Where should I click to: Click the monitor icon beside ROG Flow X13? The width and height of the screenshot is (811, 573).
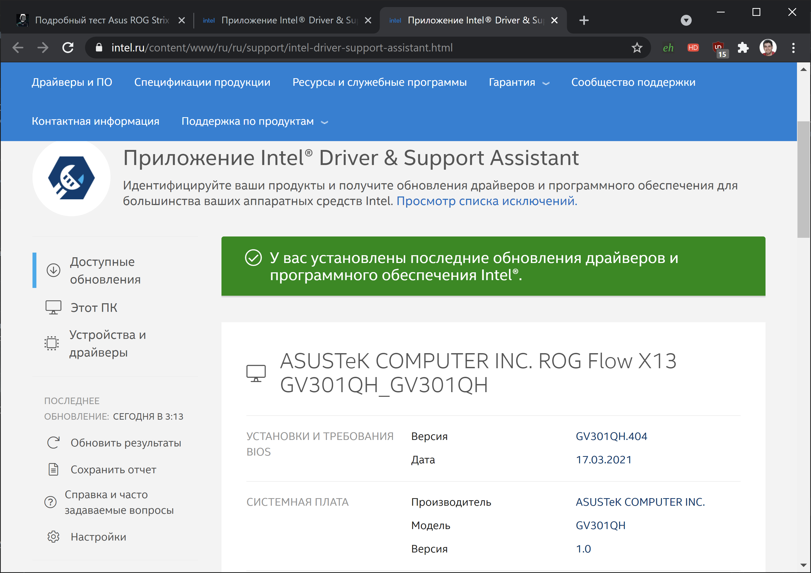256,373
